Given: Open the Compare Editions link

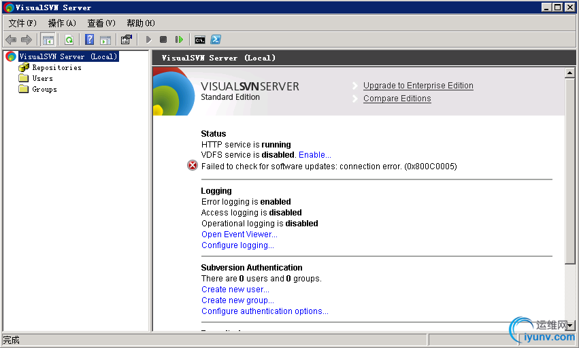Looking at the screenshot, I should pos(397,99).
